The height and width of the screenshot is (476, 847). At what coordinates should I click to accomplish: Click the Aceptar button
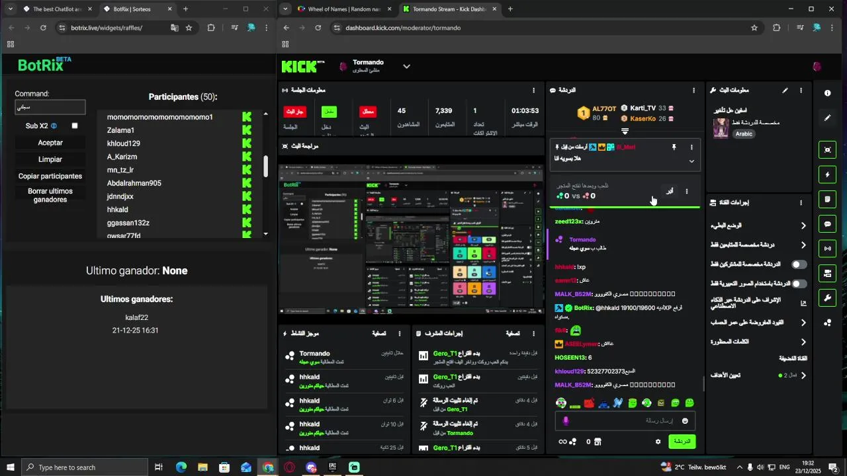[50, 143]
